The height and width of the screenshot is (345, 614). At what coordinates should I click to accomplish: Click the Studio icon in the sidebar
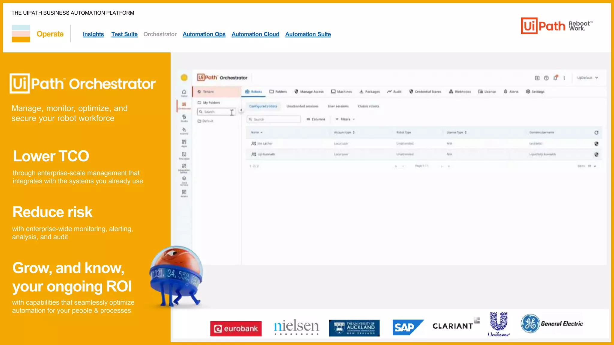coord(184,117)
